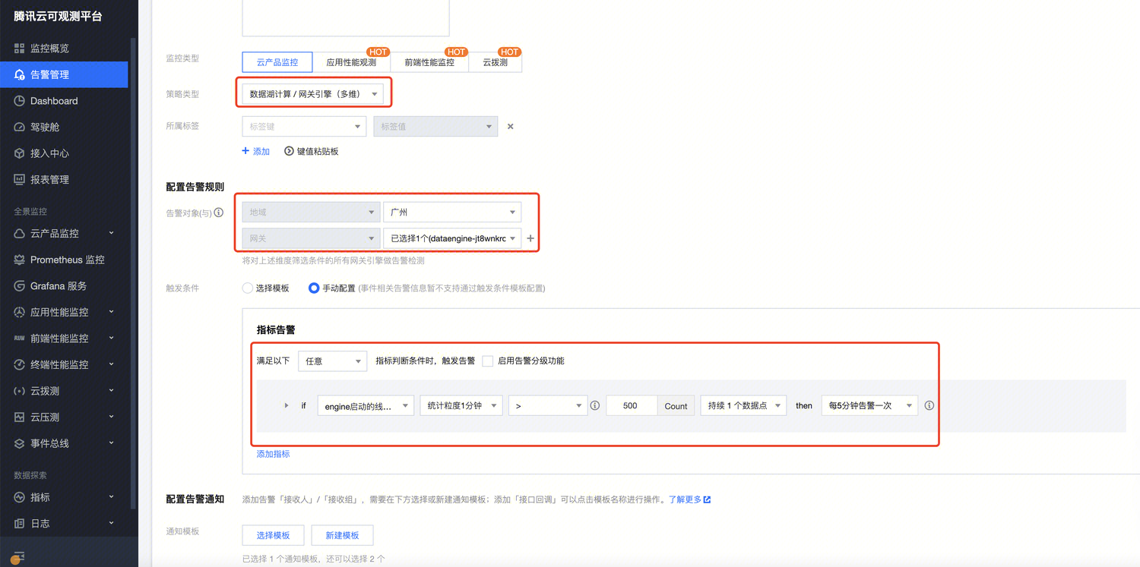Image resolution: width=1140 pixels, height=567 pixels.
Task: Enable the 启用告警分级功能 checkbox
Action: 488,361
